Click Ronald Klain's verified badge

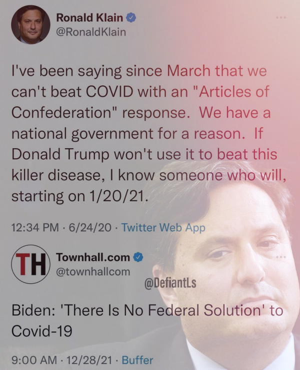[131, 18]
